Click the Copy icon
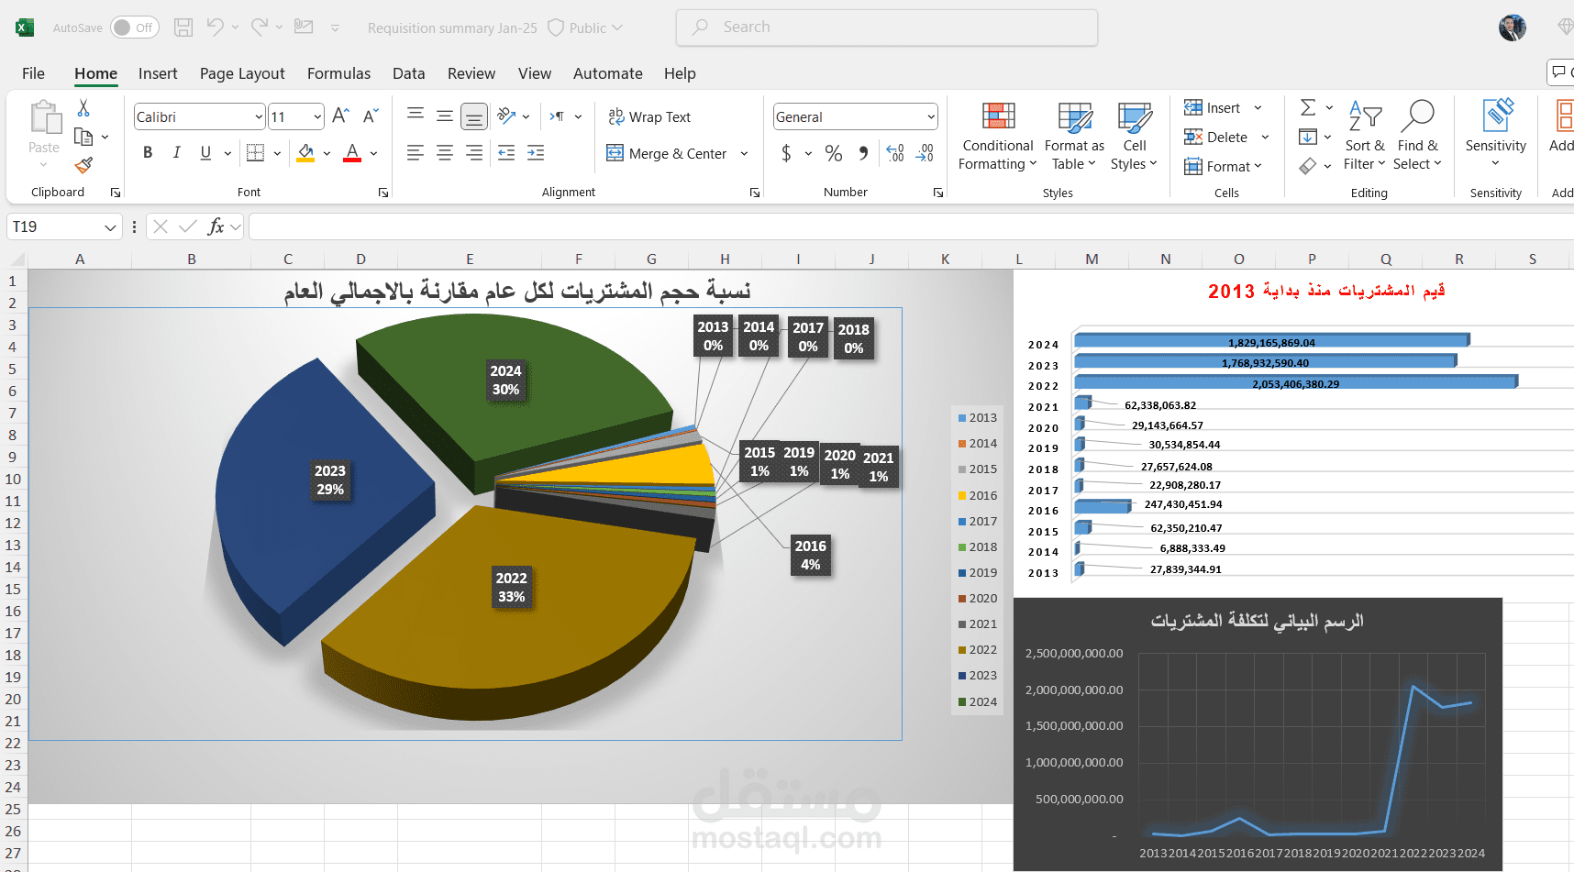The height and width of the screenshot is (872, 1574). point(83,137)
